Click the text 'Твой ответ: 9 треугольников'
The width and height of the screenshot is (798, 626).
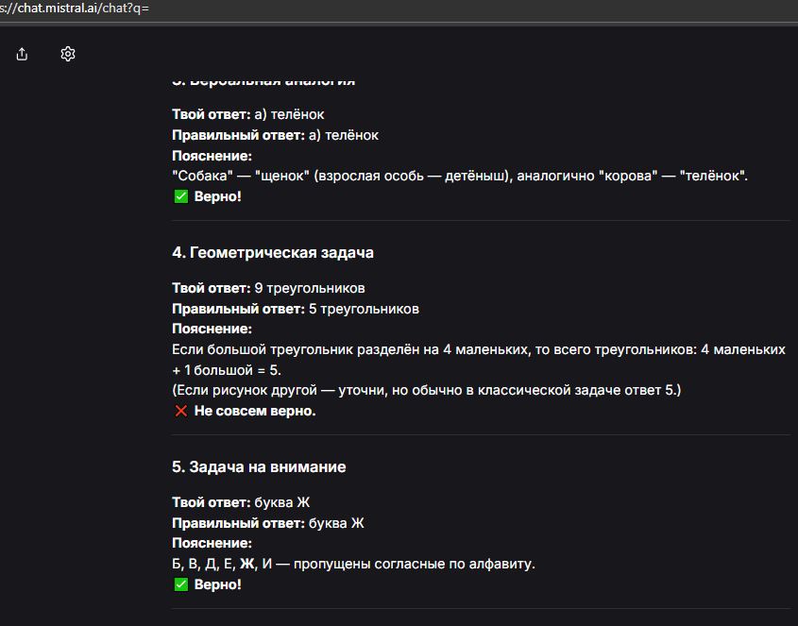pyautogui.click(x=268, y=288)
